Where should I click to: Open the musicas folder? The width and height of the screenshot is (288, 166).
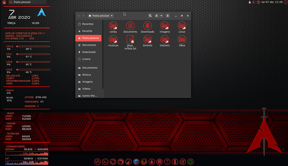113,41
